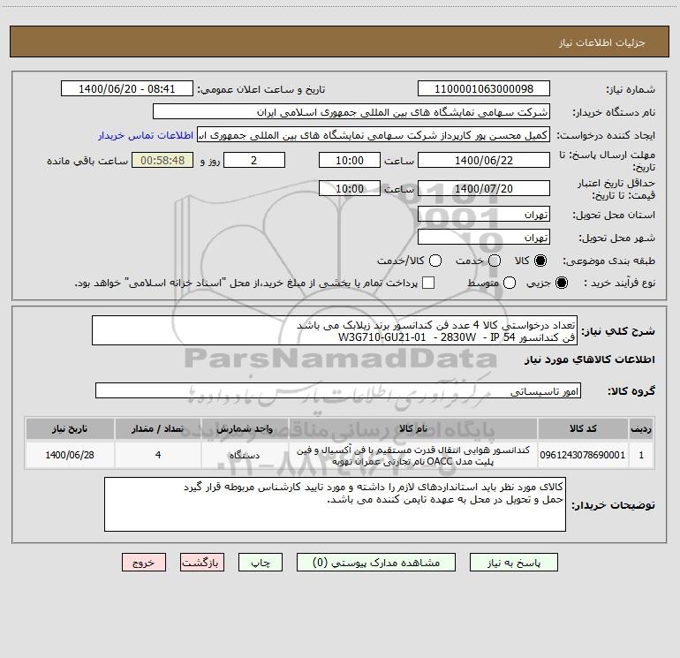Click the نام کالا column header
Viewport: 680px width, 658px height.
coord(413,428)
